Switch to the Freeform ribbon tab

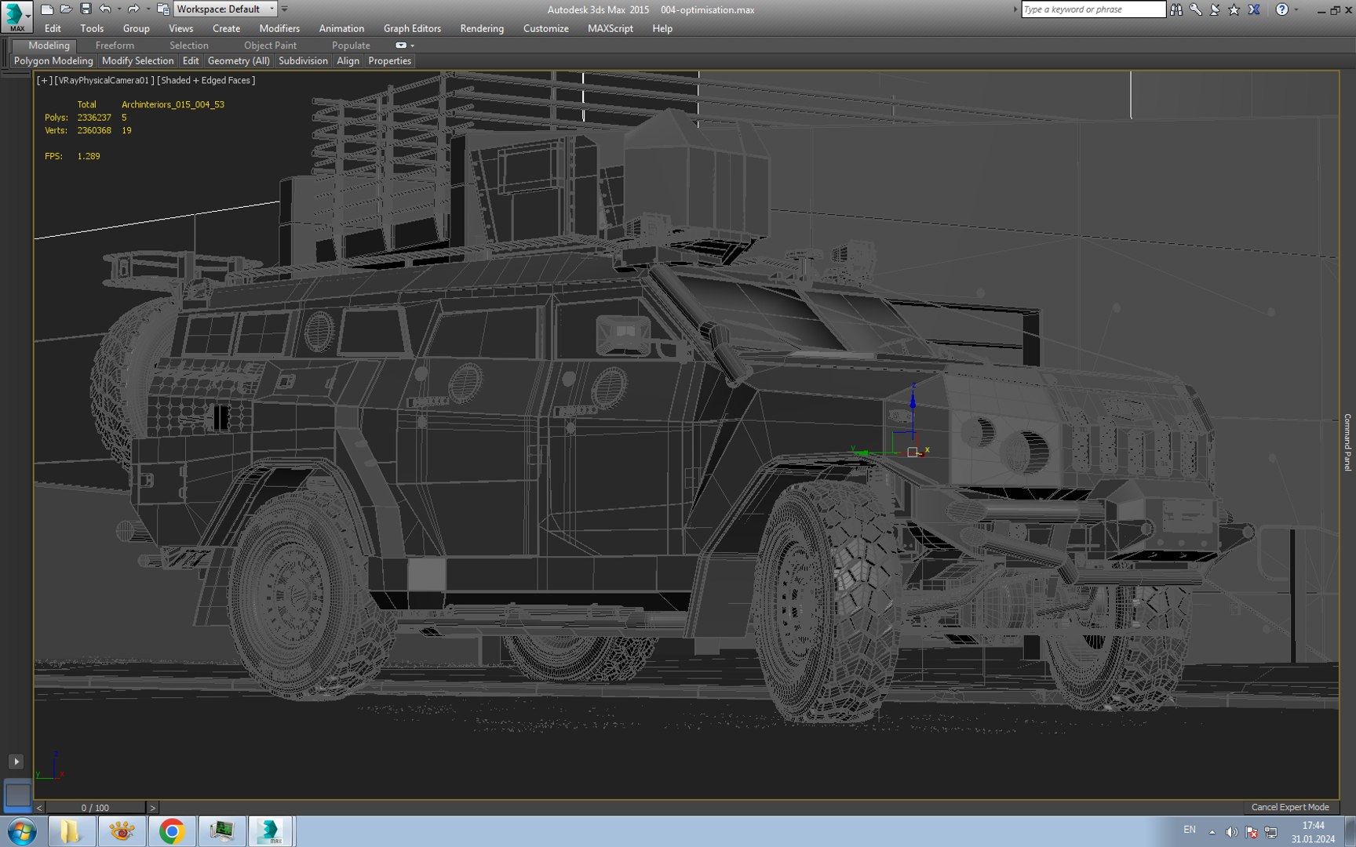coord(115,45)
